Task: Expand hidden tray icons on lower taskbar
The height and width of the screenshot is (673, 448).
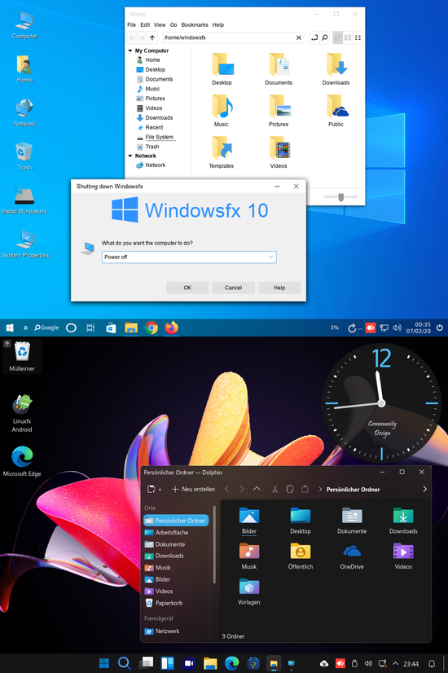Action: click(x=396, y=663)
